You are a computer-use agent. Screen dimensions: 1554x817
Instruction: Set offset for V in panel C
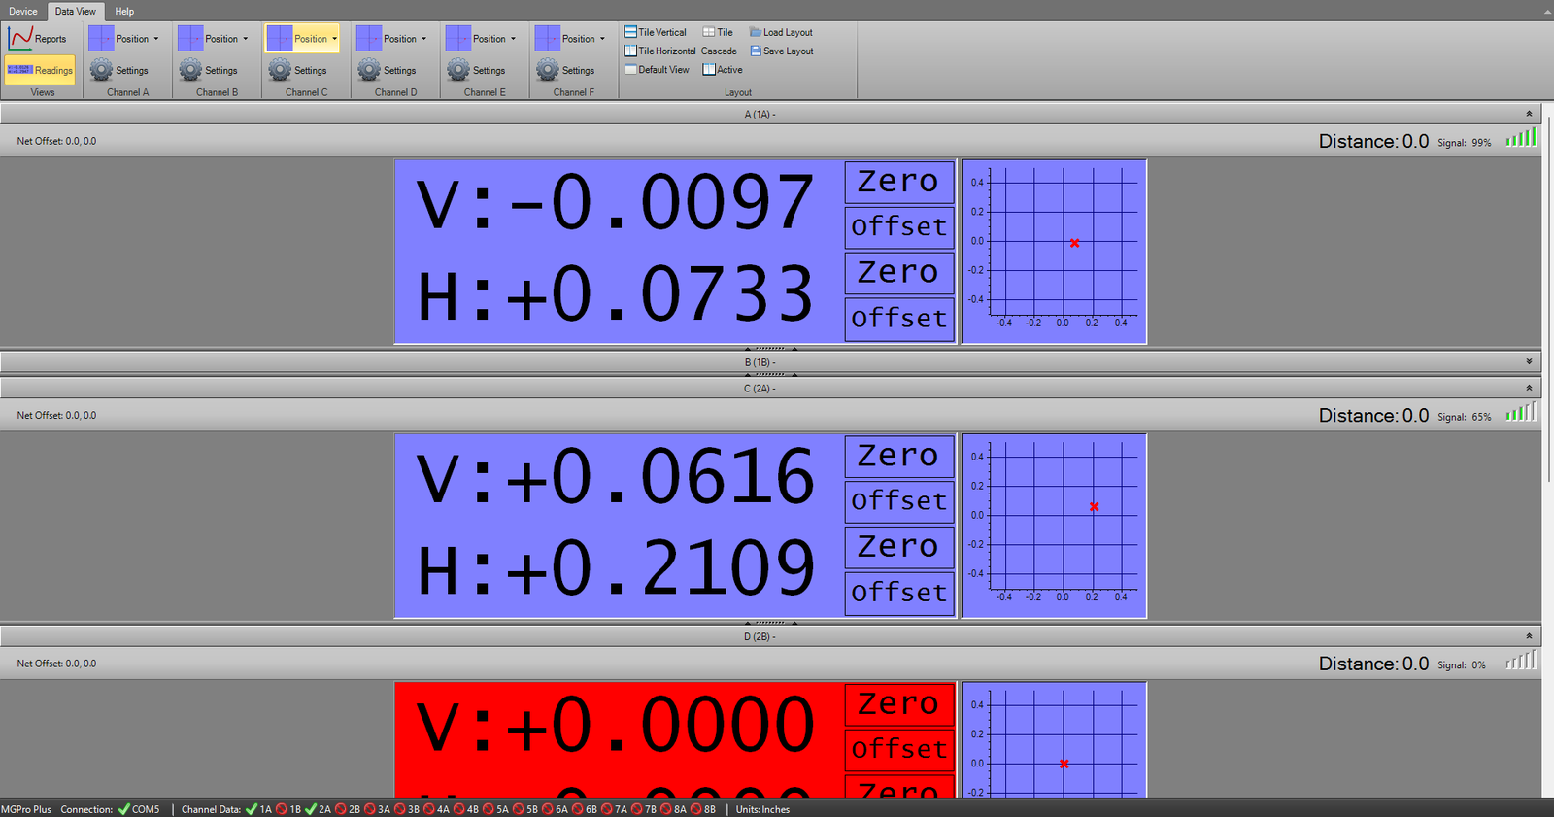coord(899,501)
